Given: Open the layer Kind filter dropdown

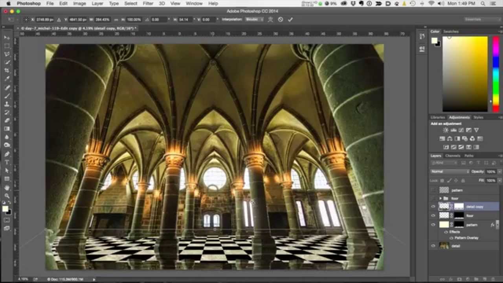Looking at the screenshot, I should pos(445,163).
